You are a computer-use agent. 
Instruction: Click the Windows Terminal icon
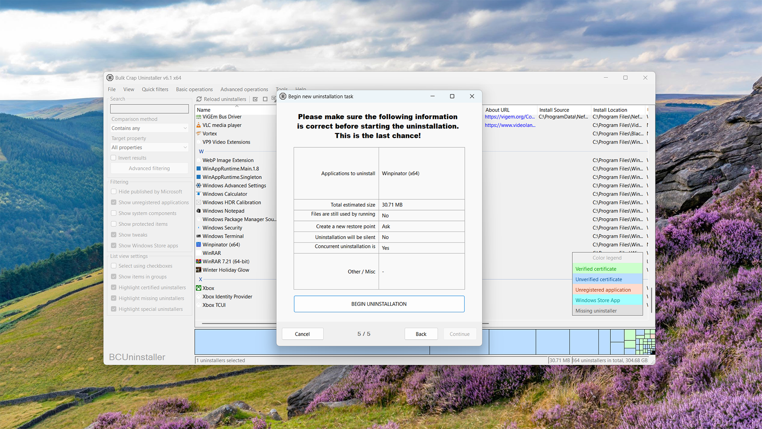pos(198,236)
